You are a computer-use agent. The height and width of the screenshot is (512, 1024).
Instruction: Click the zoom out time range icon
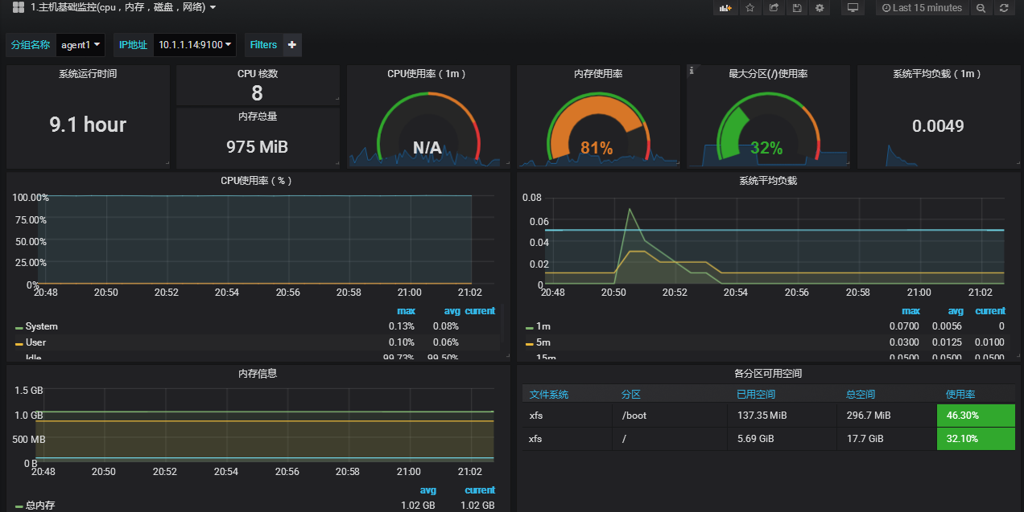pos(981,8)
